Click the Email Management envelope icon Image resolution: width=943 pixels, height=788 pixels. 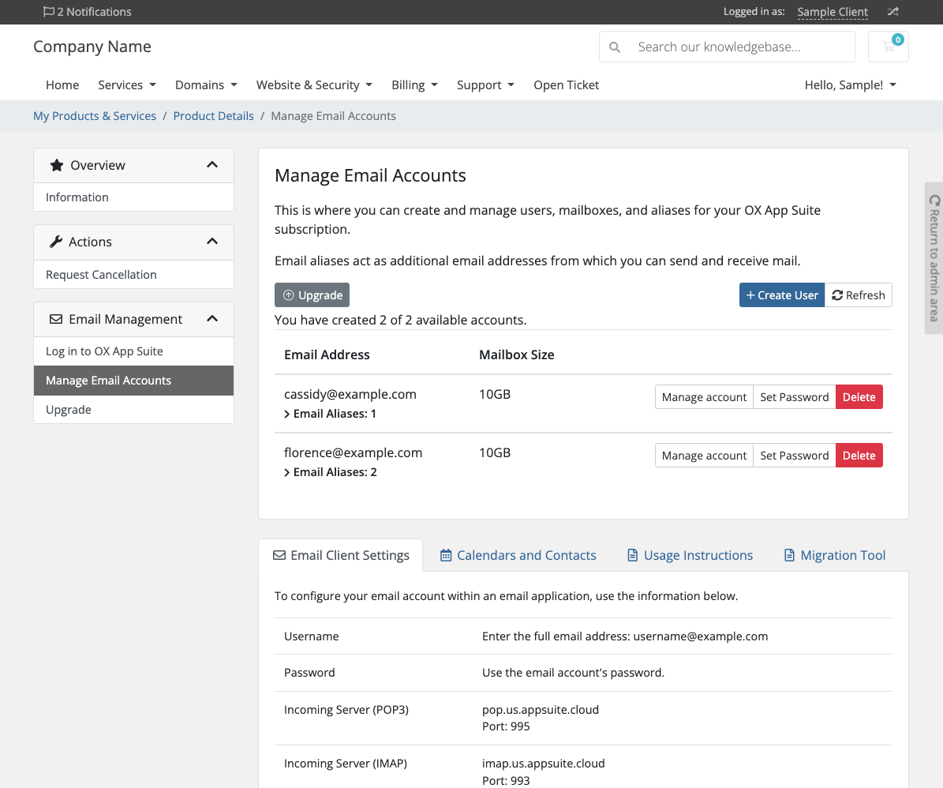pyautogui.click(x=56, y=319)
